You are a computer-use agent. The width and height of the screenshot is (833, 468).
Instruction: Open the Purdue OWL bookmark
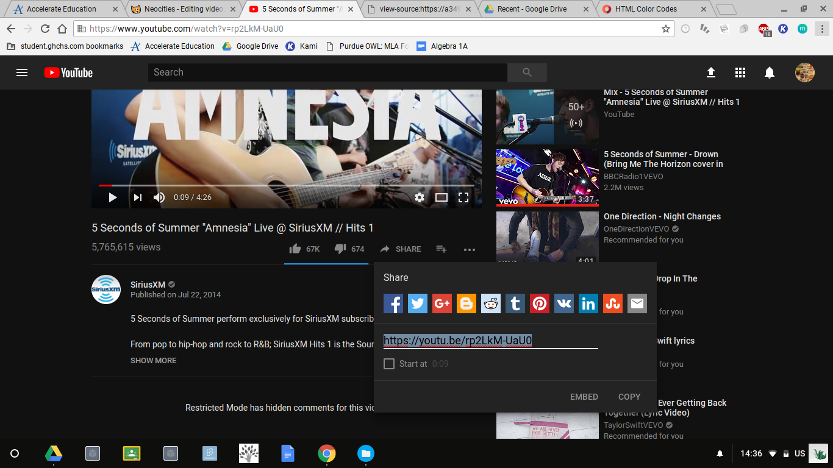click(367, 46)
